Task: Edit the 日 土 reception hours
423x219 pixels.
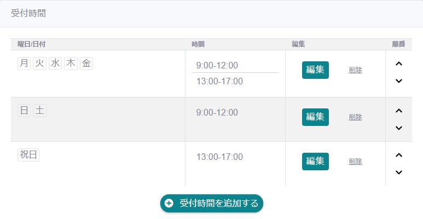Action: (315, 117)
